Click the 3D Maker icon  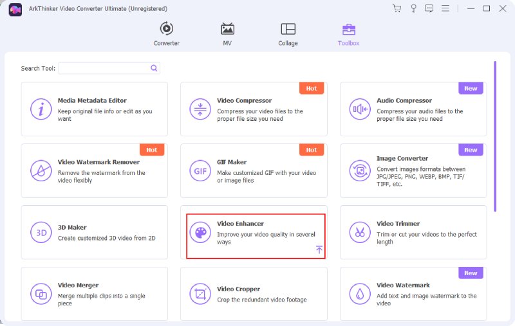click(x=41, y=233)
